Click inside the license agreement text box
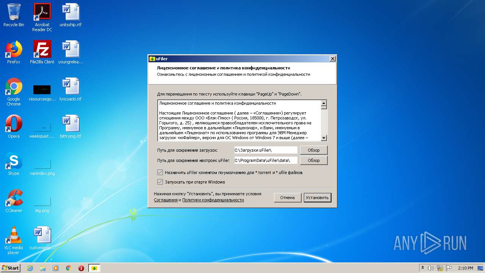 point(239,121)
